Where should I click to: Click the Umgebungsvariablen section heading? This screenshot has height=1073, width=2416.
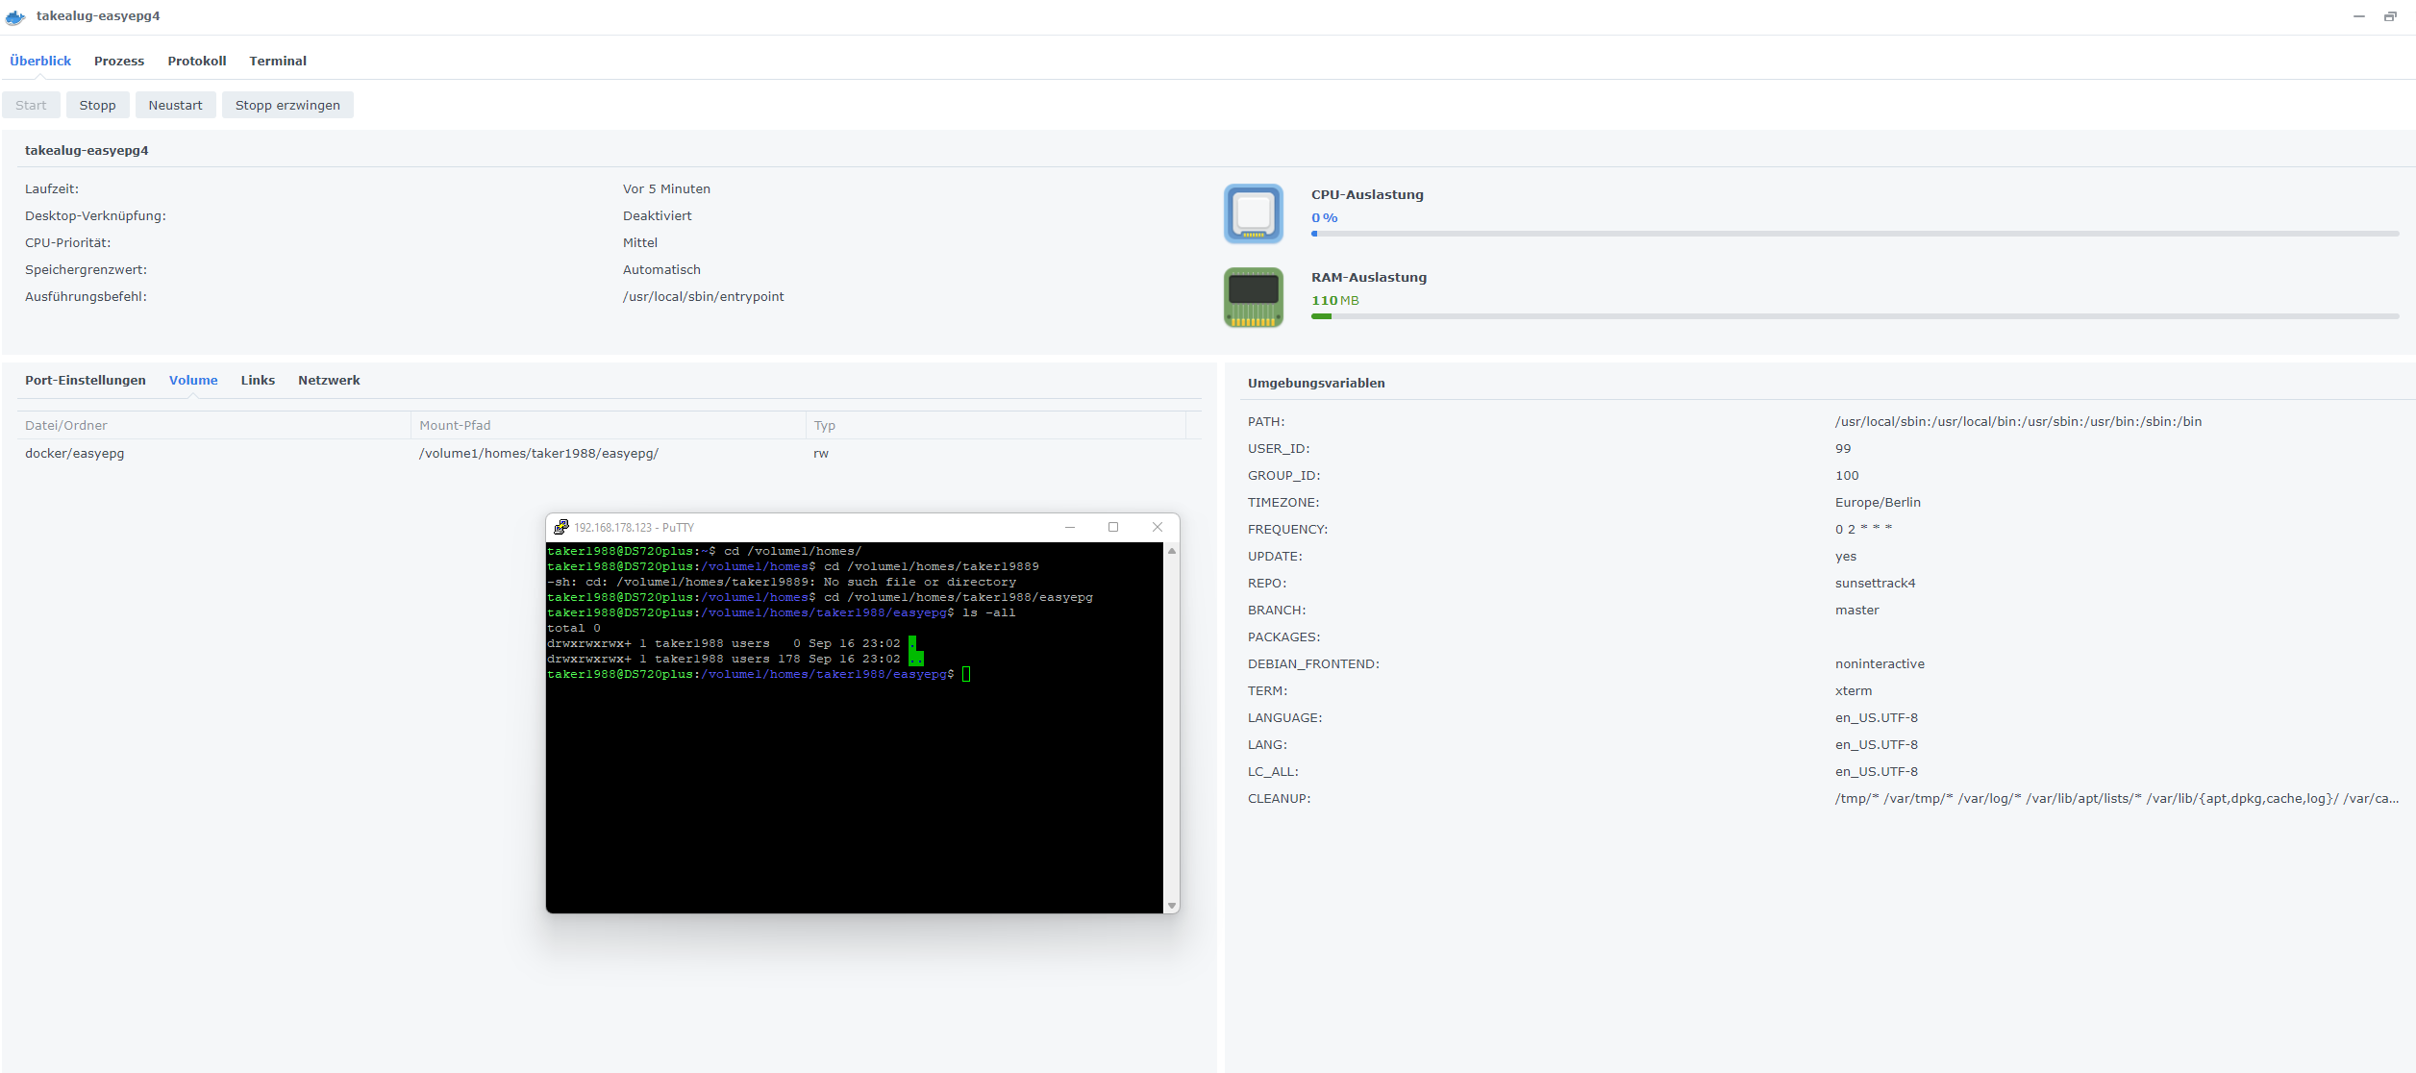(x=1316, y=383)
